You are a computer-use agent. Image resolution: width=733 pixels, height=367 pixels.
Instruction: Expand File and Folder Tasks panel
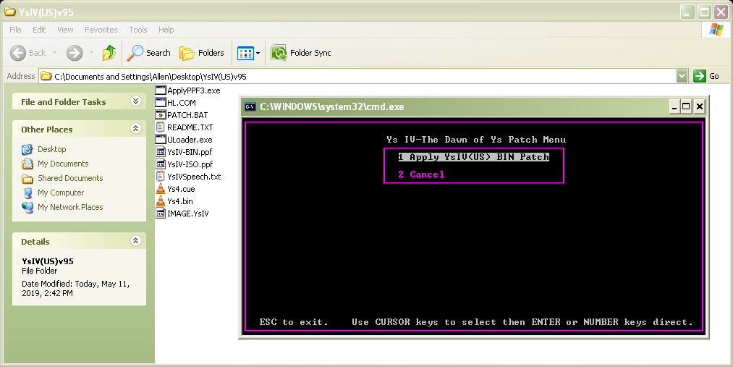(135, 101)
